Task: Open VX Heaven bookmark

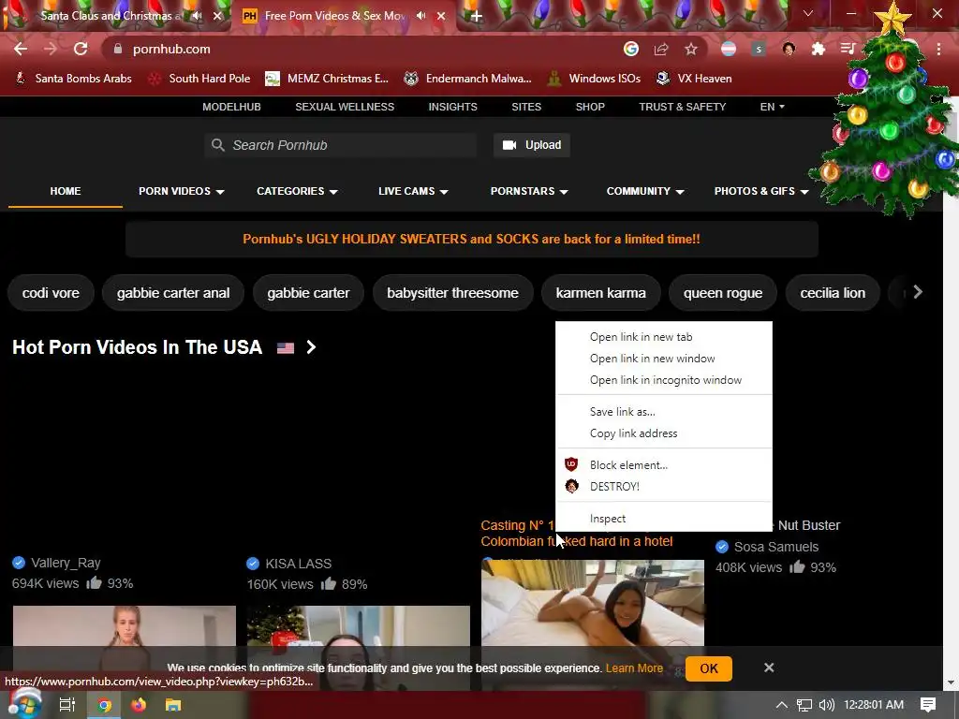Action: [694, 79]
